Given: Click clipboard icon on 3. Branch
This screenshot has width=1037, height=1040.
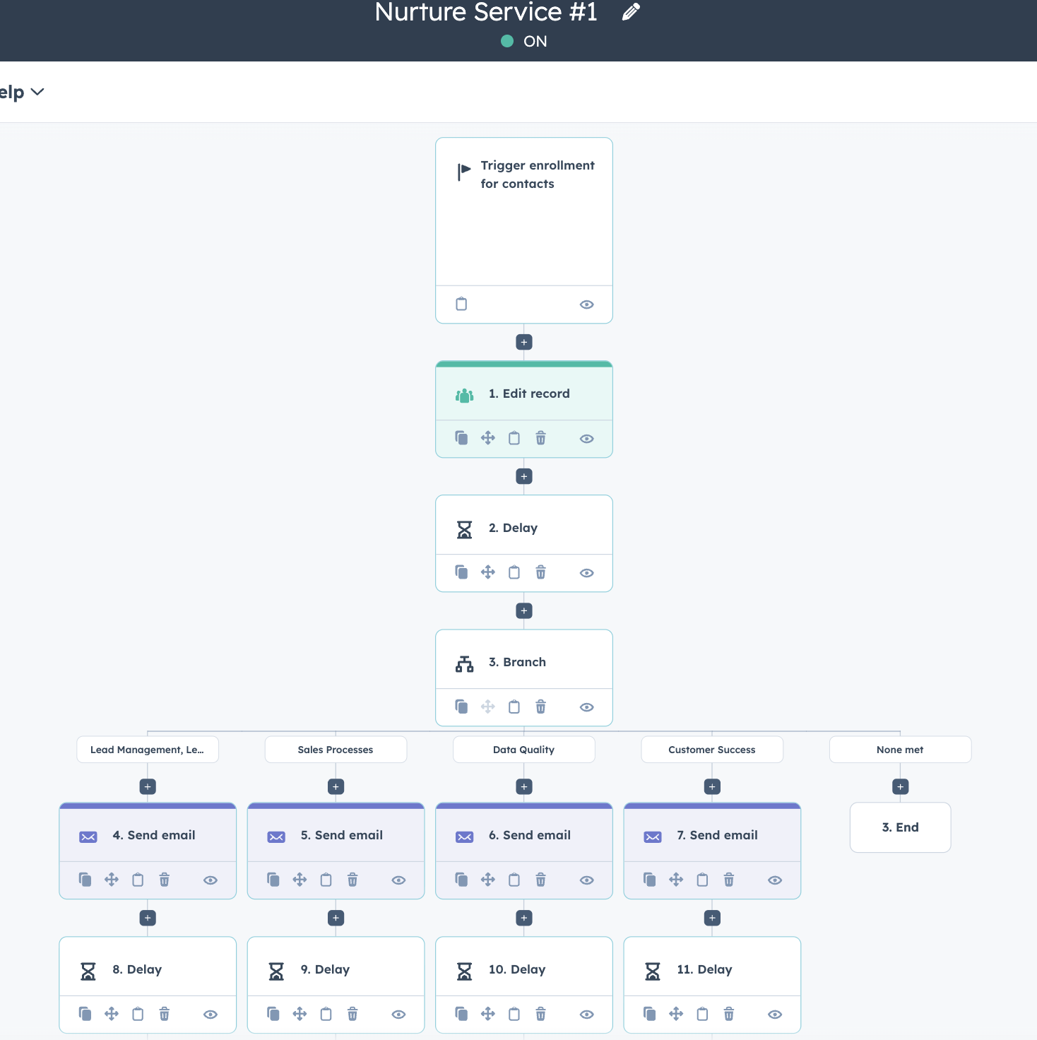Looking at the screenshot, I should tap(514, 707).
